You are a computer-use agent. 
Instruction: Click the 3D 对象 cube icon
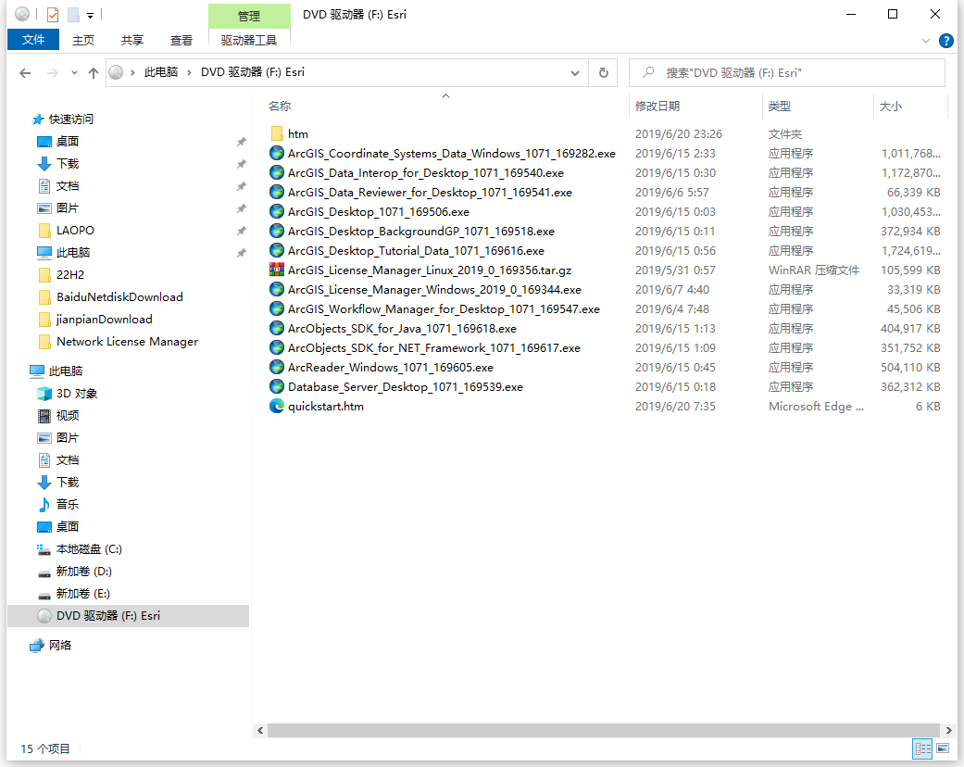(x=44, y=394)
